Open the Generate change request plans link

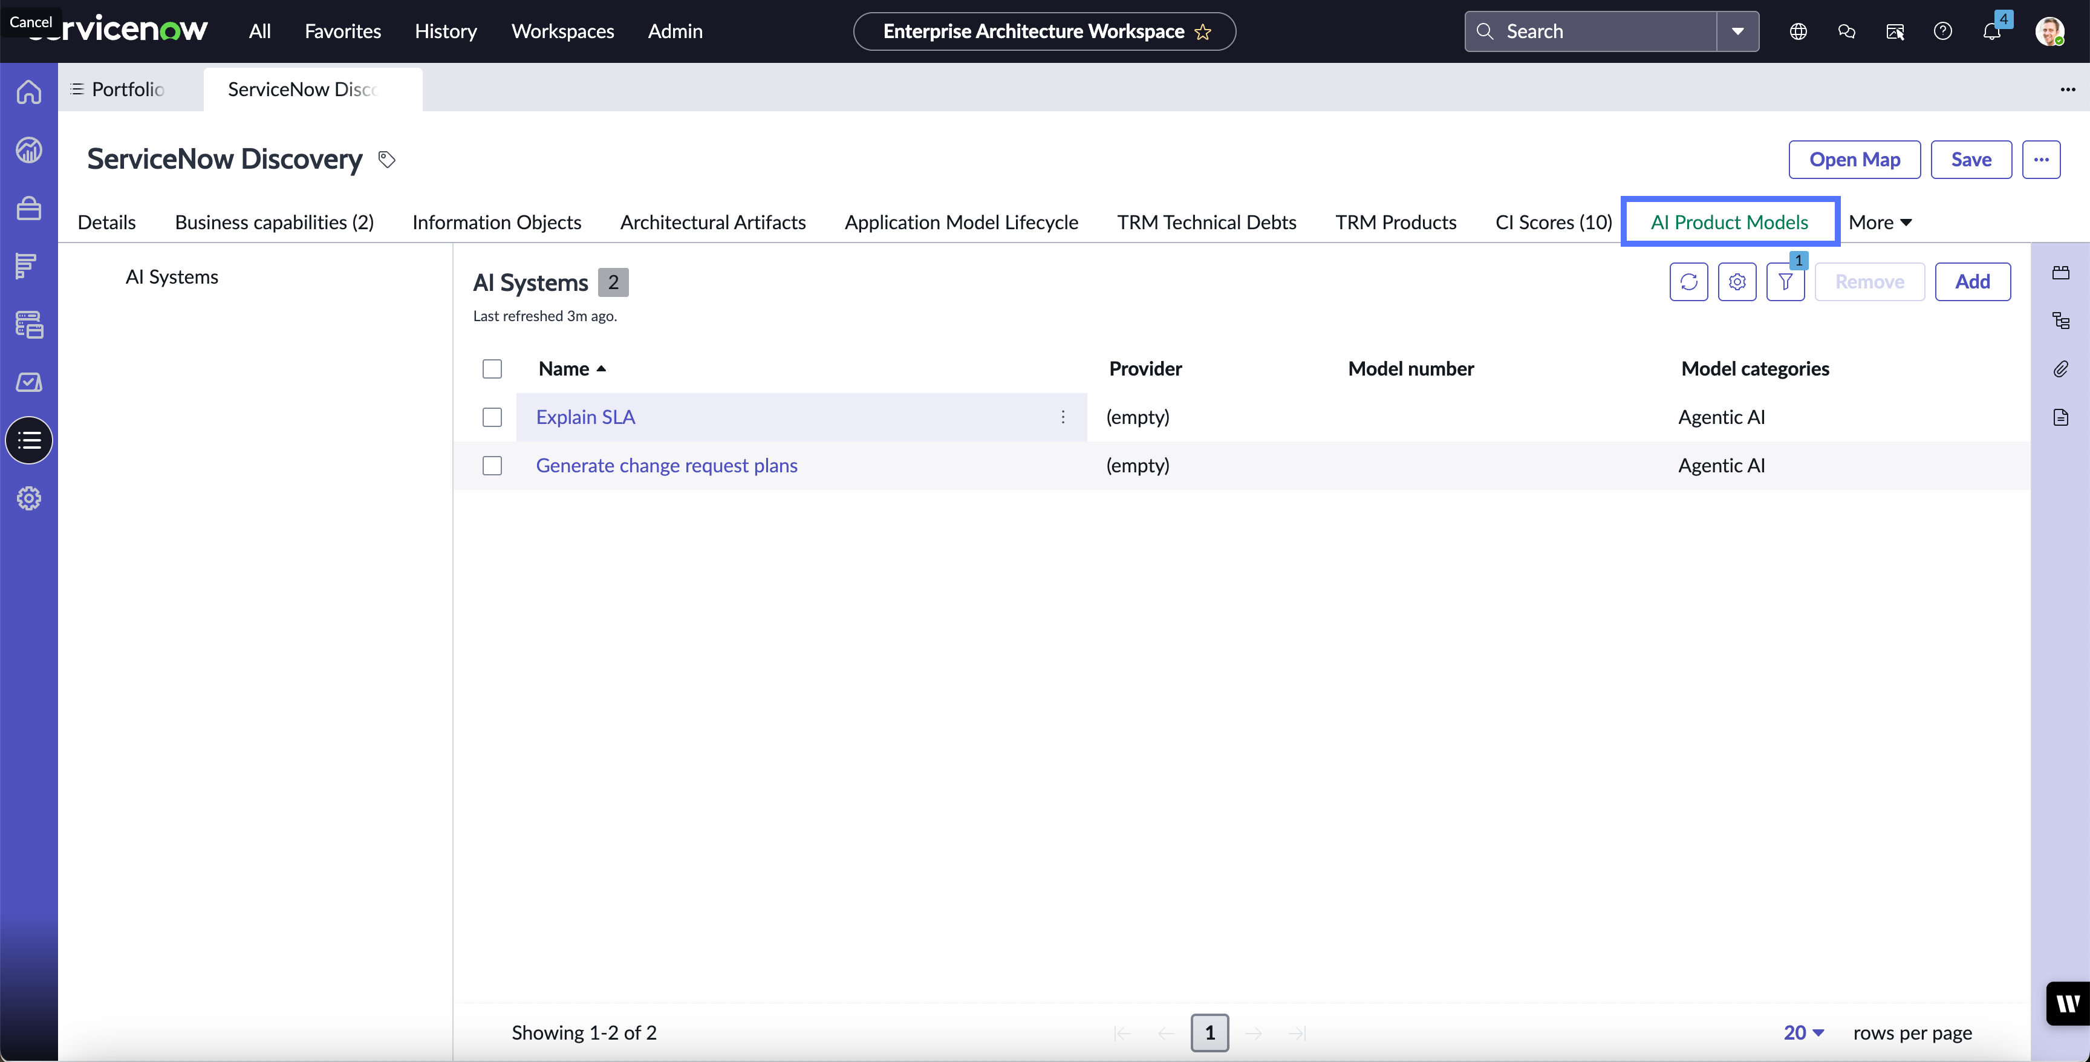(x=666, y=466)
